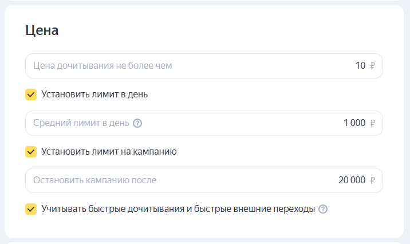Screen dimensions: 410x244
Task: Focus the Остановить кампанию после placeholder text
Action: pyautogui.click(x=94, y=180)
